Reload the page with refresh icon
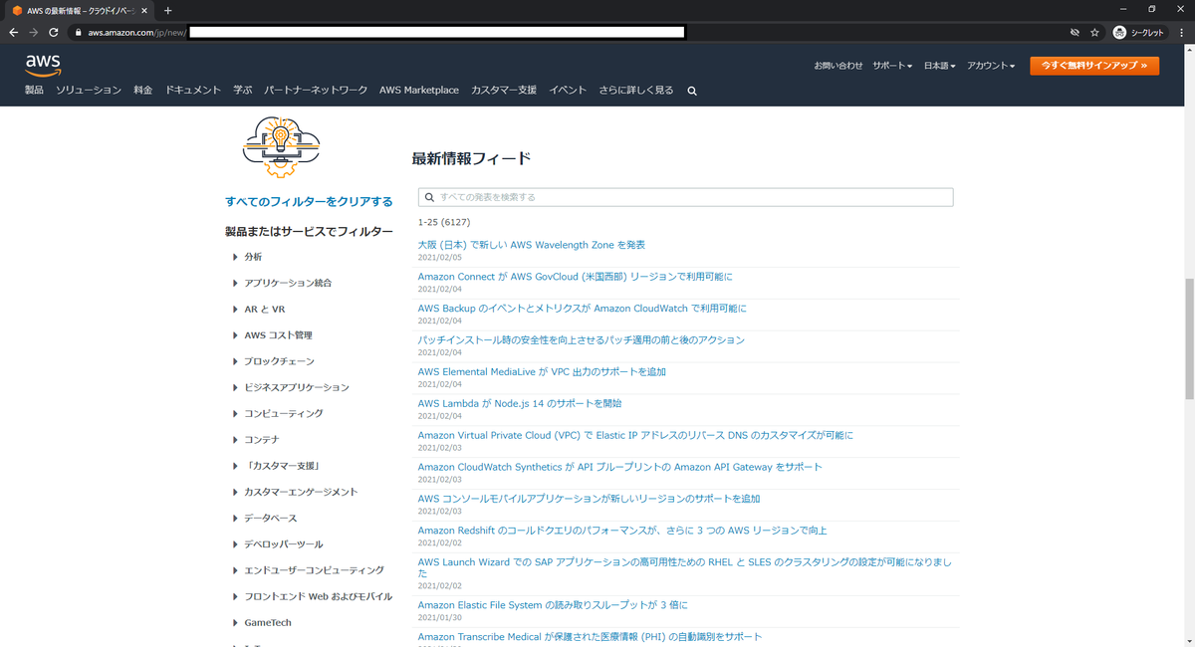1195x647 pixels. 54,32
